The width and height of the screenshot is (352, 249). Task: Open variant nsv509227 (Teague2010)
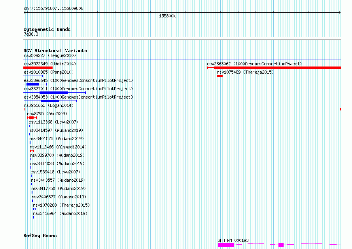pyautogui.click(x=50, y=55)
